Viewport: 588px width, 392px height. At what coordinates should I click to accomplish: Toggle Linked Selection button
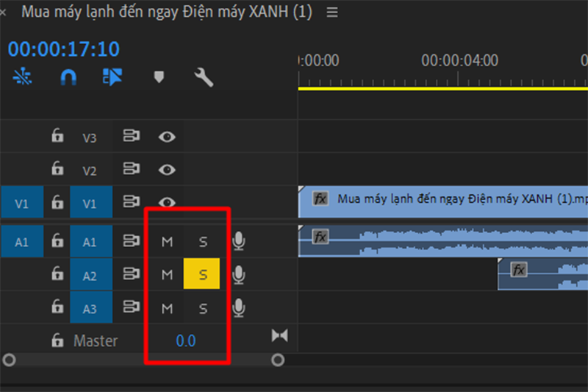coord(112,77)
